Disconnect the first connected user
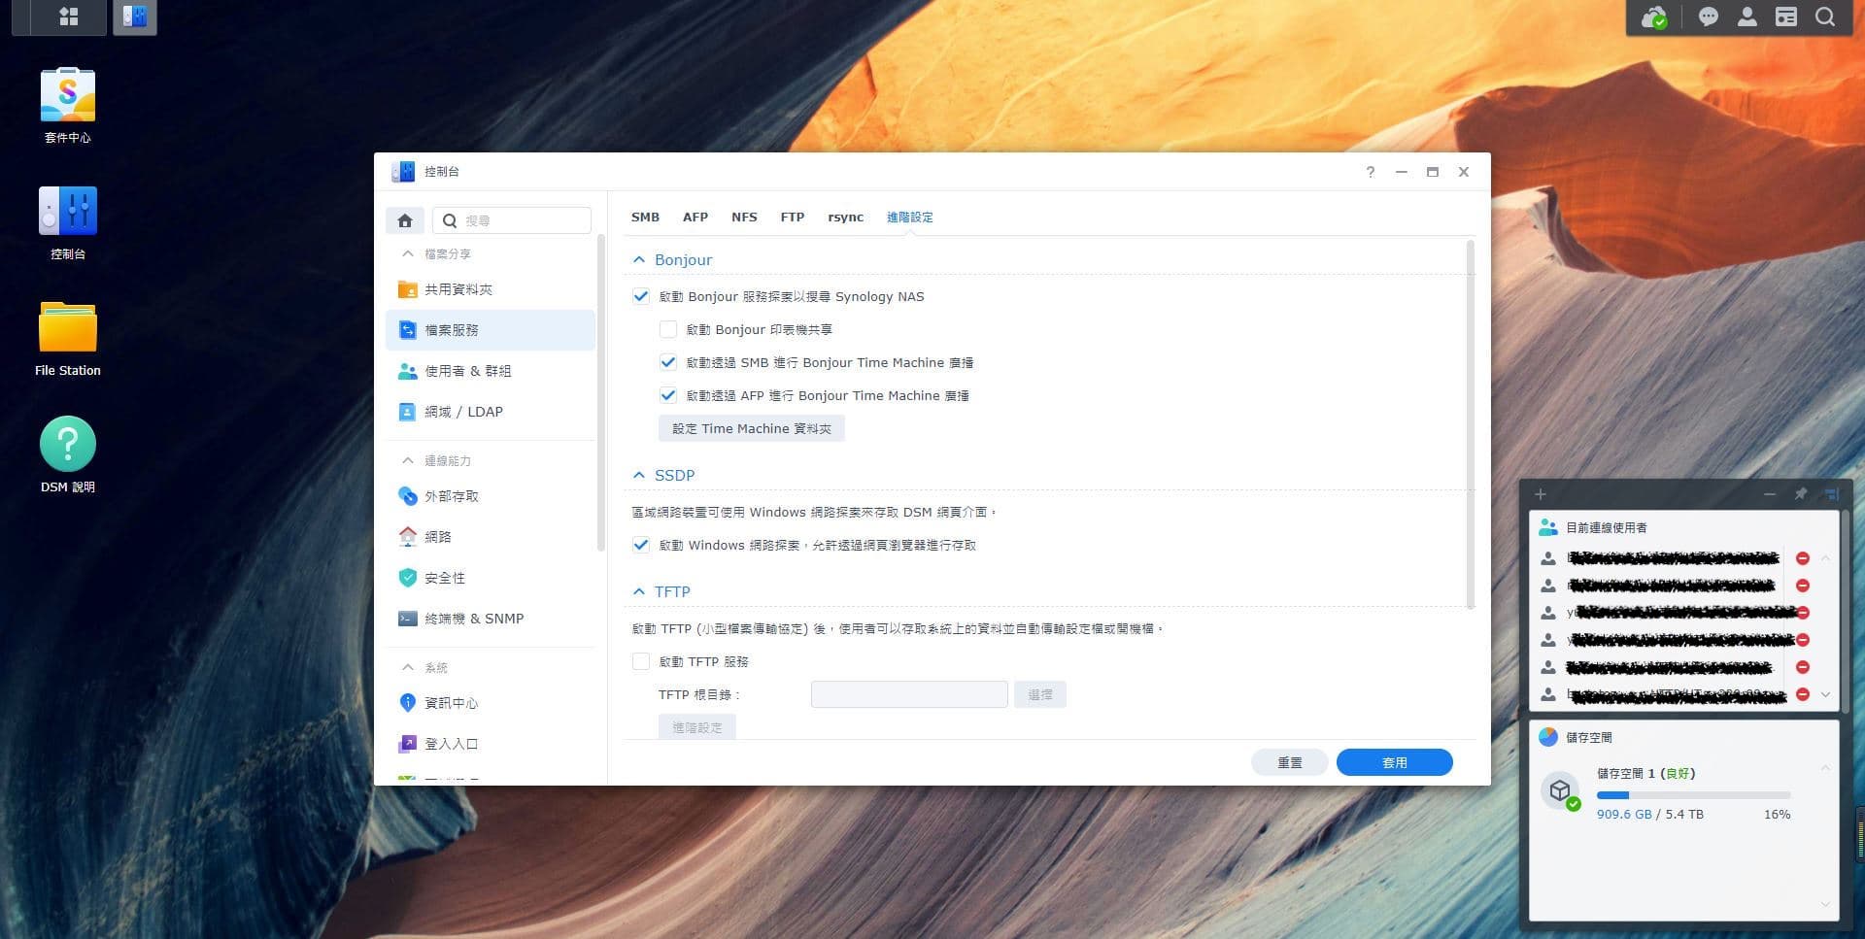Viewport: 1865px width, 939px height. pos(1803,558)
